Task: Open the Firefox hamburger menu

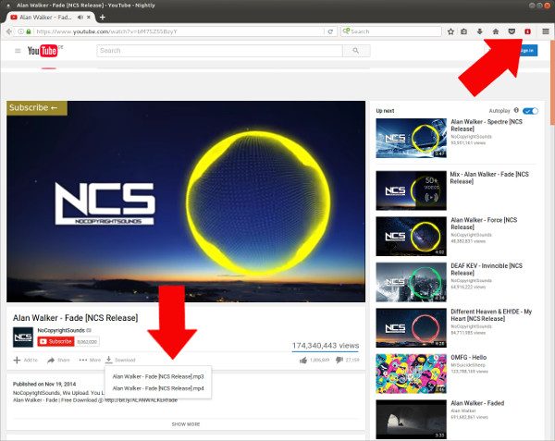Action: 545,31
